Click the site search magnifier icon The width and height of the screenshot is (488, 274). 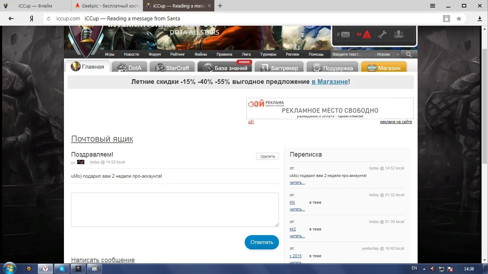[x=409, y=54]
